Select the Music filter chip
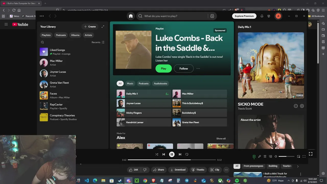 click(130, 84)
